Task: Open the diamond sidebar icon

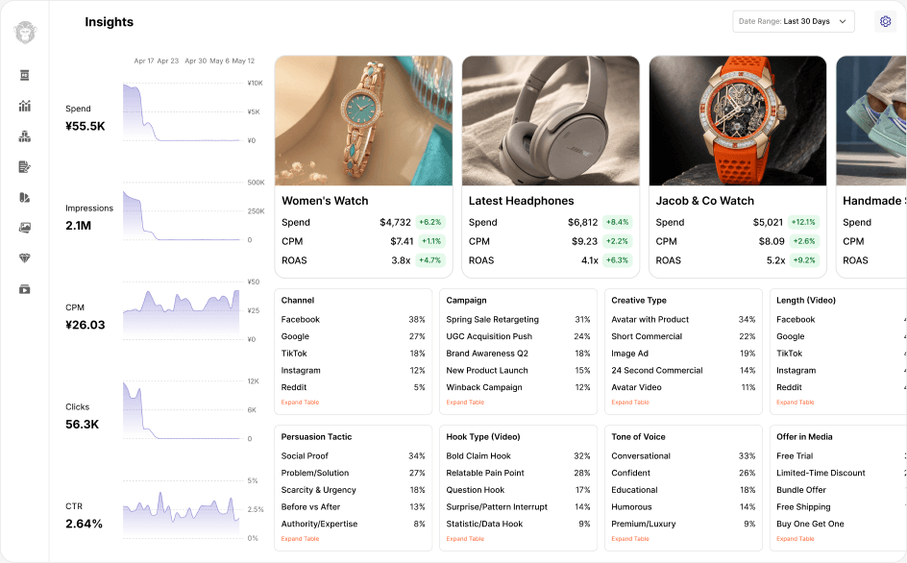Action: tap(24, 258)
